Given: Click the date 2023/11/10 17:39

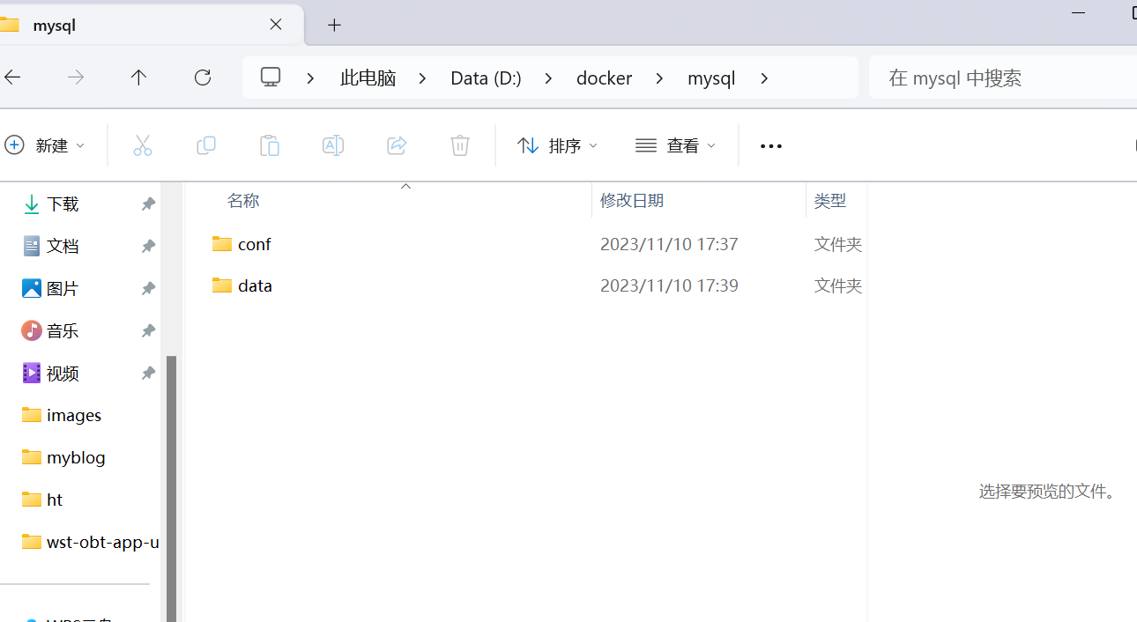Looking at the screenshot, I should click(669, 285).
